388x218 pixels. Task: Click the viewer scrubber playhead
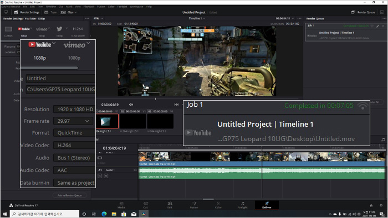[x=156, y=98]
